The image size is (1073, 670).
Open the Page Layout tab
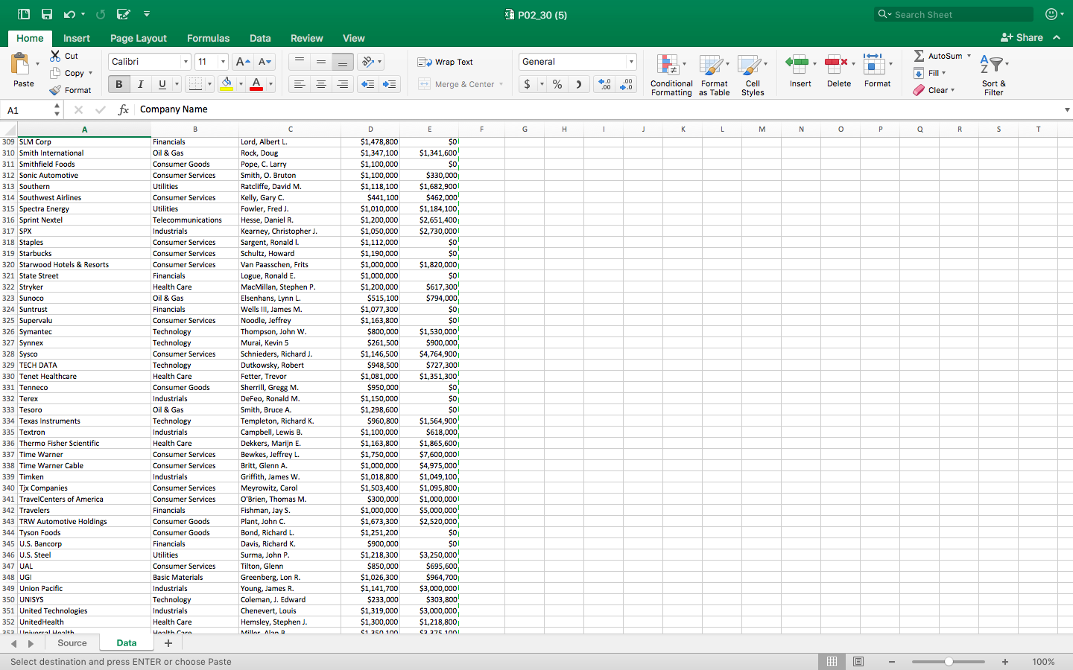(x=139, y=38)
